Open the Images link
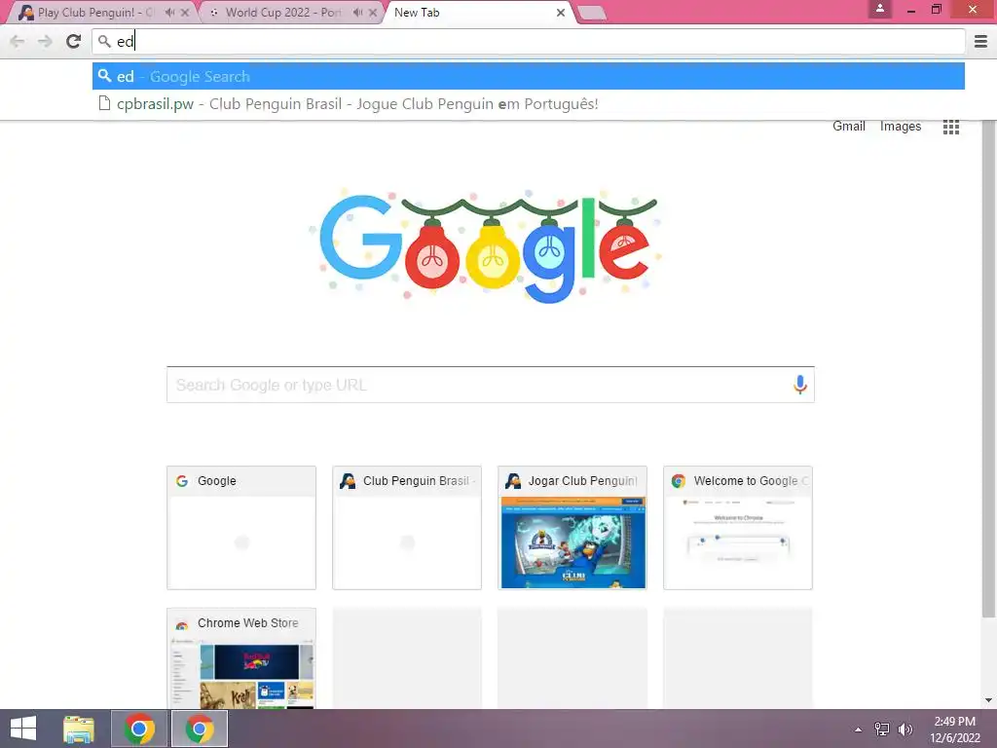 coord(901,126)
